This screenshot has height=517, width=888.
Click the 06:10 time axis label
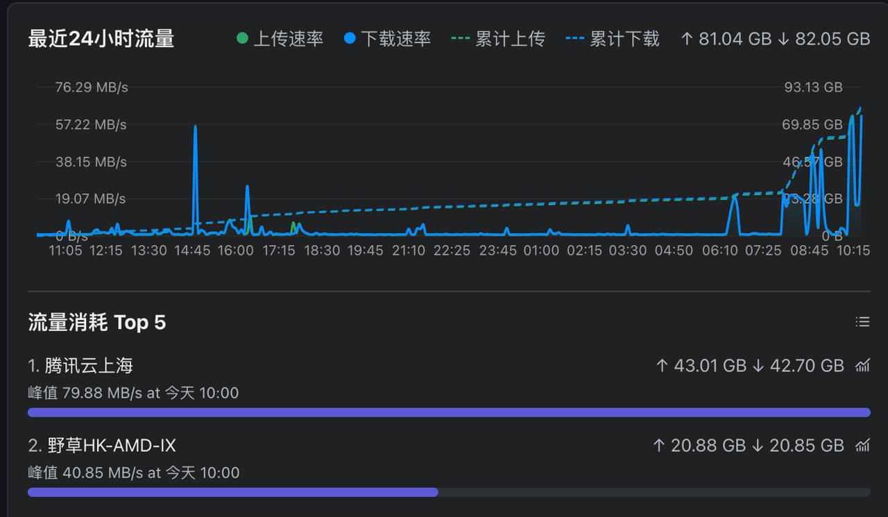pyautogui.click(x=719, y=251)
